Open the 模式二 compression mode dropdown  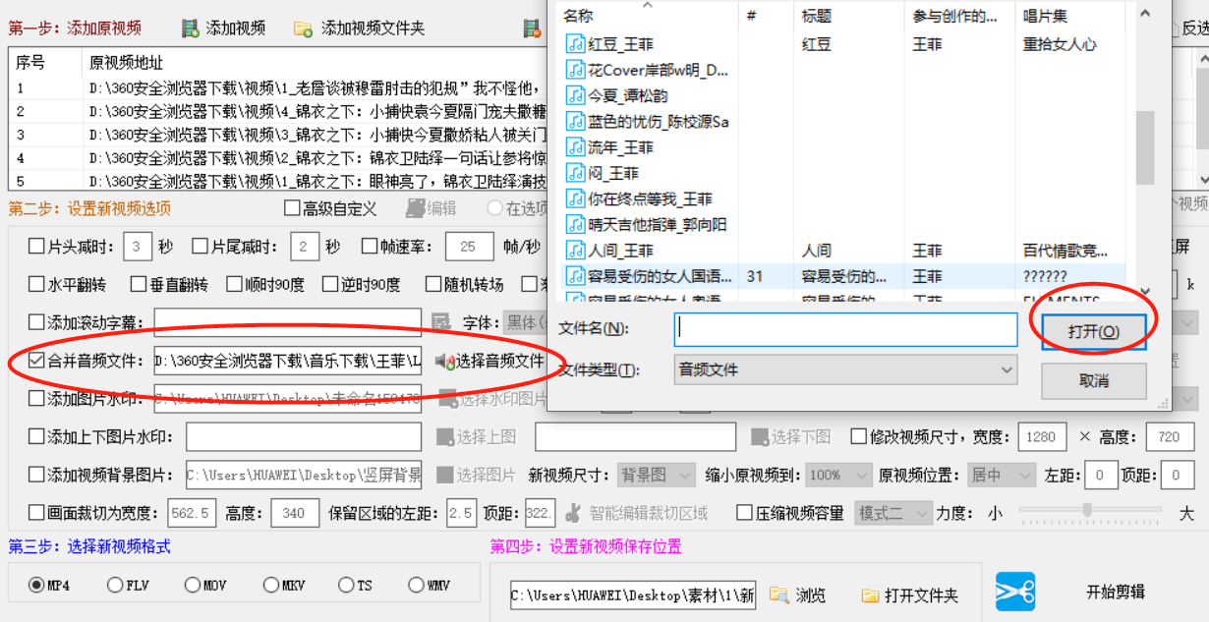click(892, 513)
